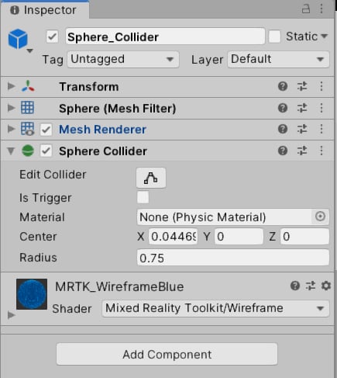Expand the Mesh Renderer component
337x378 pixels.
click(x=11, y=129)
